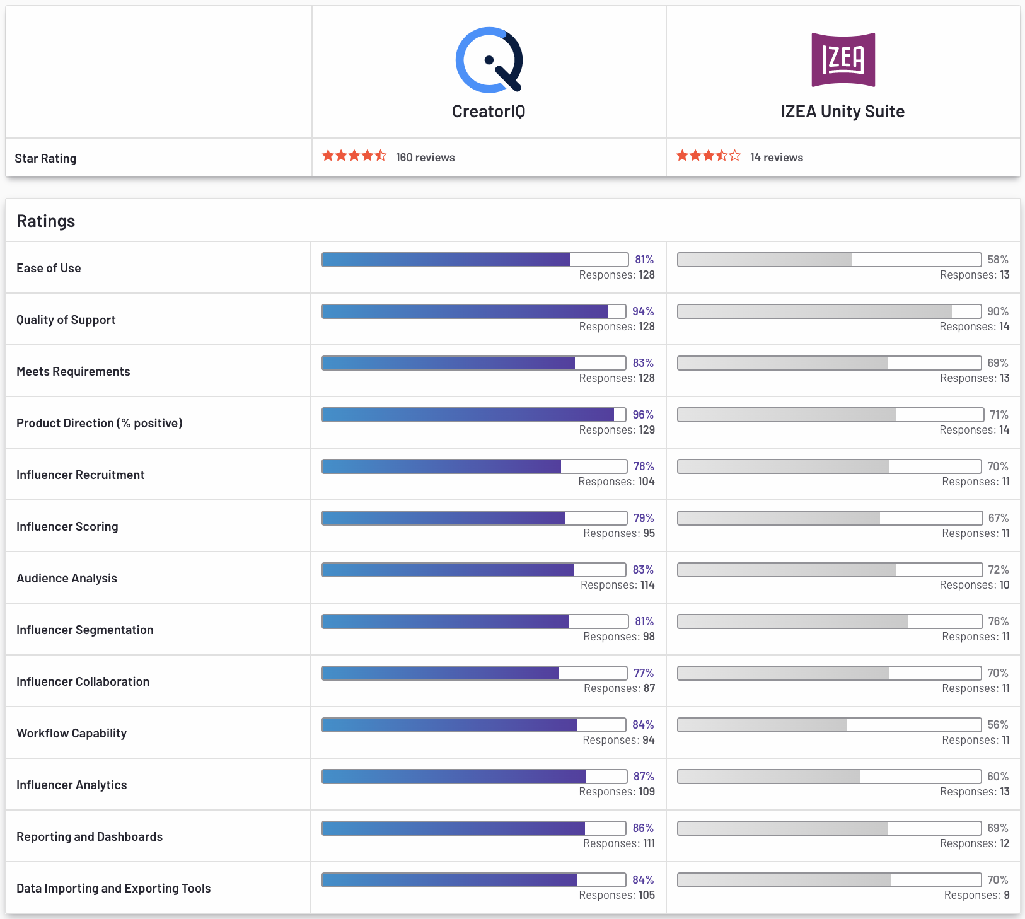Screen dimensions: 1025x919
Task: Open CreatorIQ's 160 reviews link
Action: click(x=426, y=158)
